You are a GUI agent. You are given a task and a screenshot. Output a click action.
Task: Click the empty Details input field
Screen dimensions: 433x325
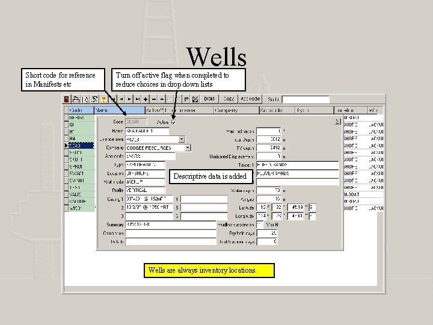[170, 241]
